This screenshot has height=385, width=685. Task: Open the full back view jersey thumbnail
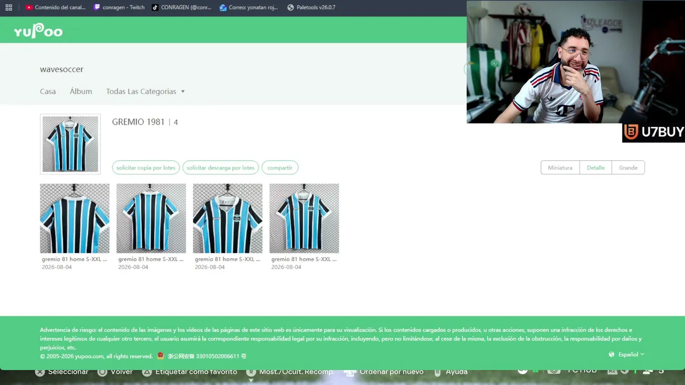click(151, 218)
